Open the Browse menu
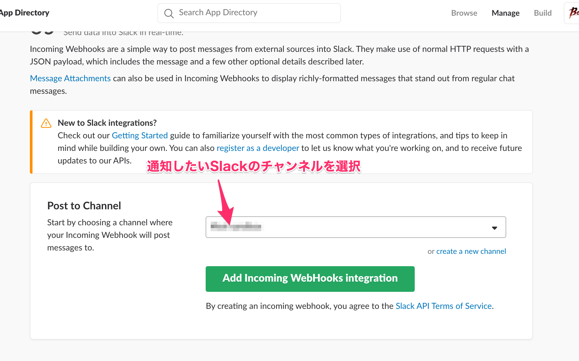This screenshot has width=579, height=361. point(464,13)
